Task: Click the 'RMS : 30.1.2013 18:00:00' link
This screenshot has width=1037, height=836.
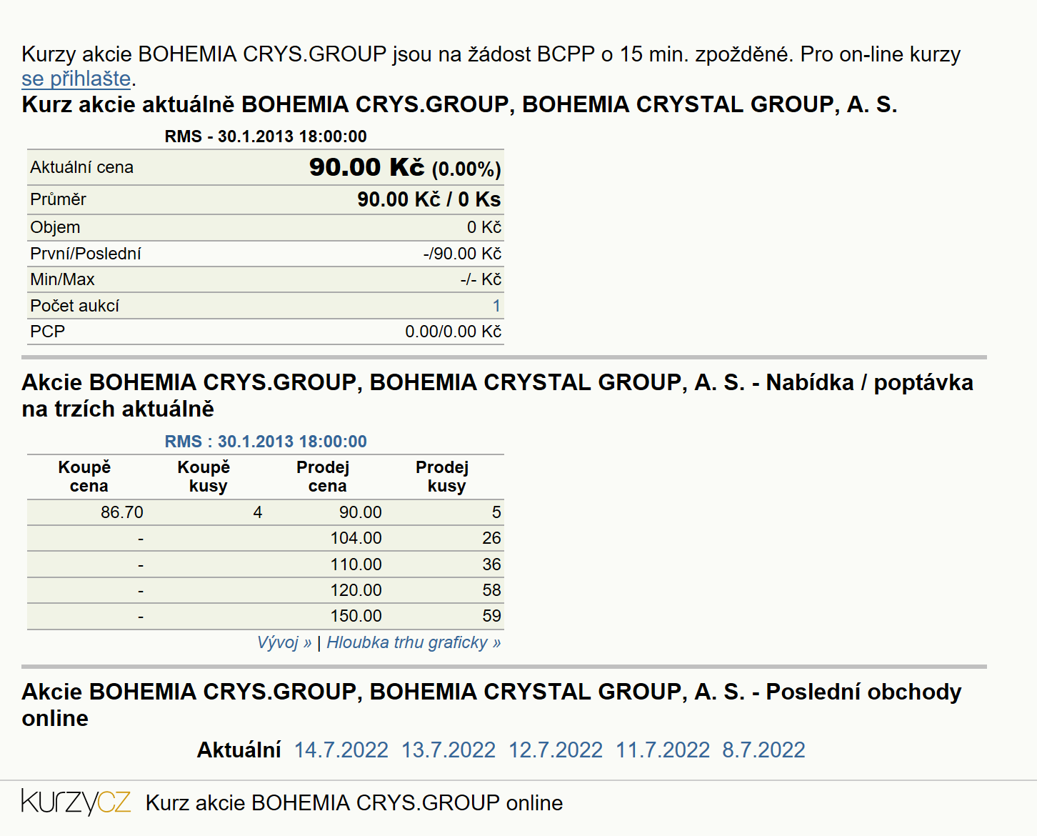Action: pos(266,442)
